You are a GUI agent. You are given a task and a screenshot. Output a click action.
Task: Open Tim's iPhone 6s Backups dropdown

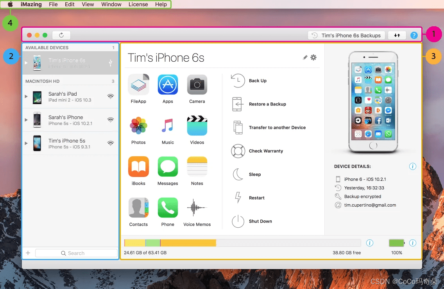pos(346,35)
